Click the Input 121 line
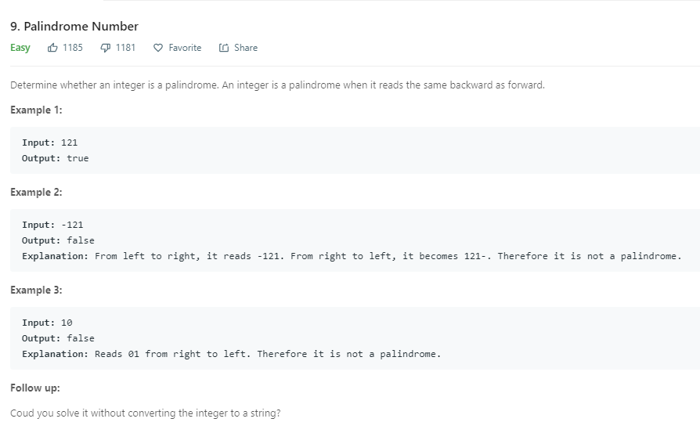 [x=50, y=143]
